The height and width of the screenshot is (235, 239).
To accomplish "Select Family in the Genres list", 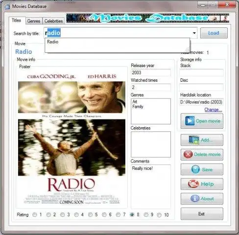I will tap(138, 107).
